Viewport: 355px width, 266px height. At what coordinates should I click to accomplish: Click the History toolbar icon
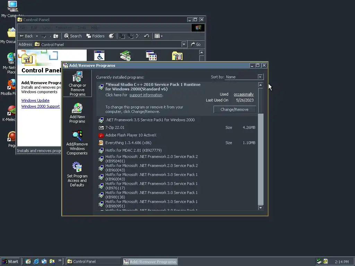[111, 36]
